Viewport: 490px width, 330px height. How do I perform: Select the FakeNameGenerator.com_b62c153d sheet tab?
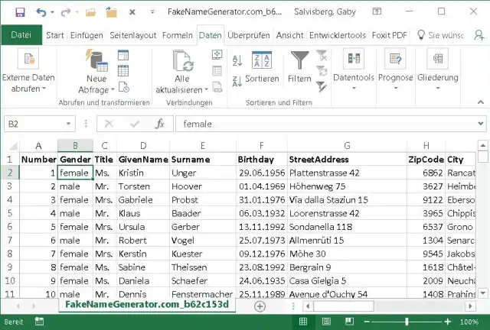point(147,305)
